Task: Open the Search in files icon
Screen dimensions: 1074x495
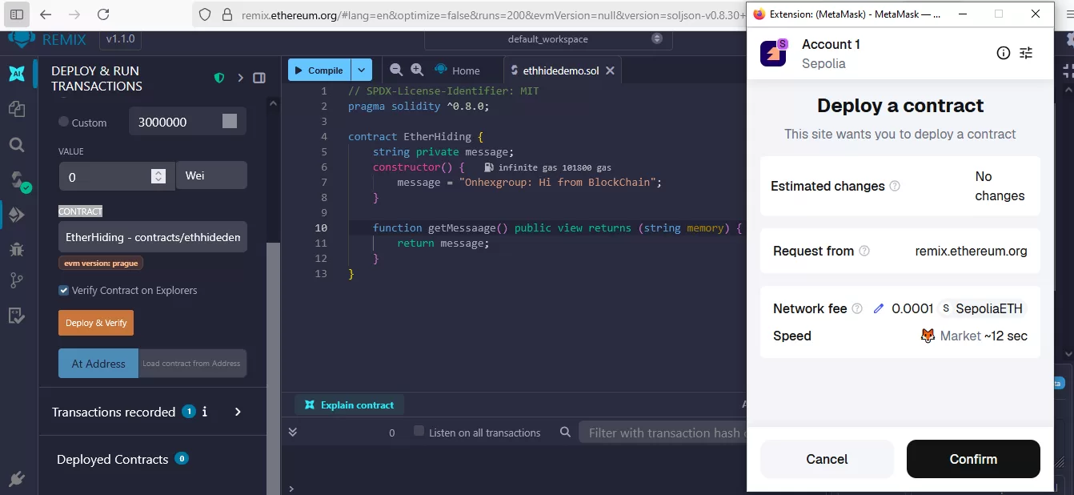Action: [17, 145]
